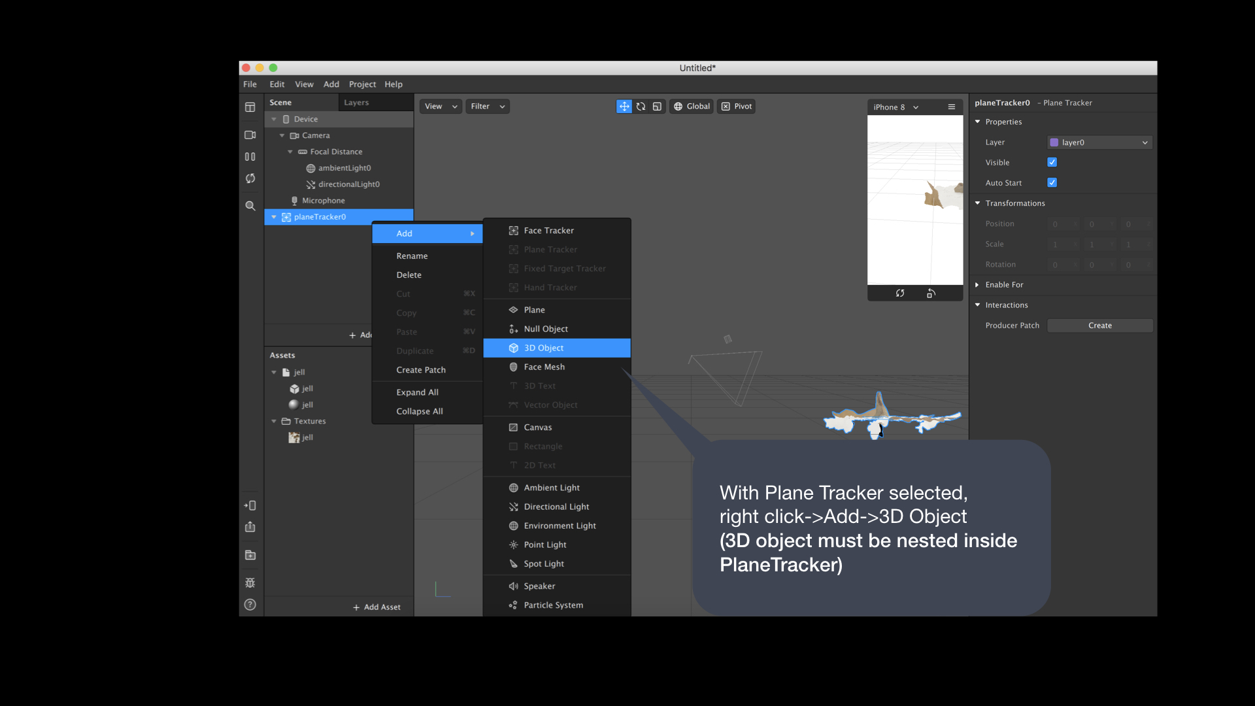
Task: Select the scale manipulator tool
Action: [x=657, y=107]
